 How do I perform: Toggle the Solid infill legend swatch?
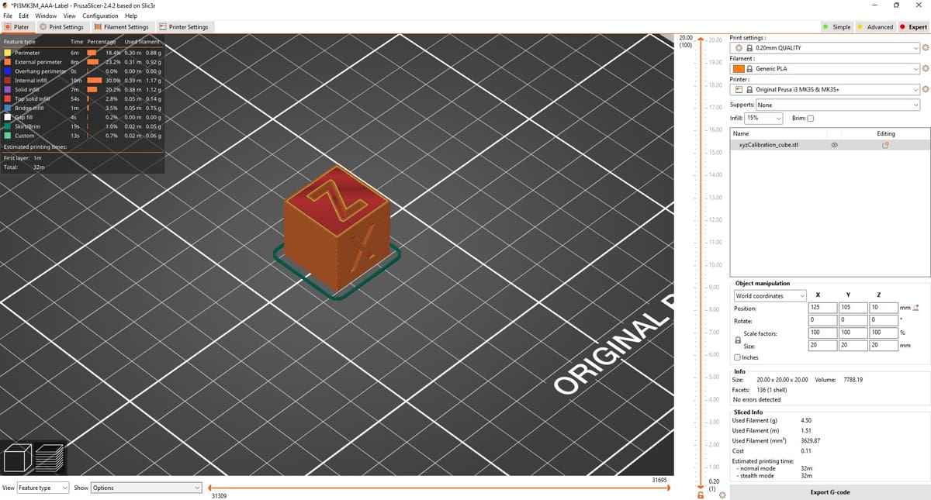coord(8,90)
